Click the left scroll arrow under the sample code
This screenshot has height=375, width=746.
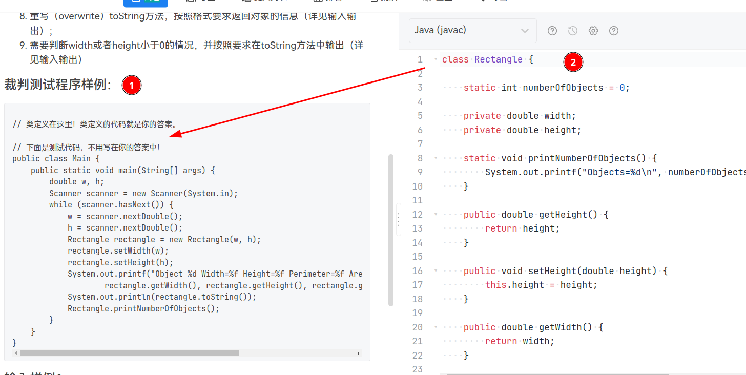point(15,353)
